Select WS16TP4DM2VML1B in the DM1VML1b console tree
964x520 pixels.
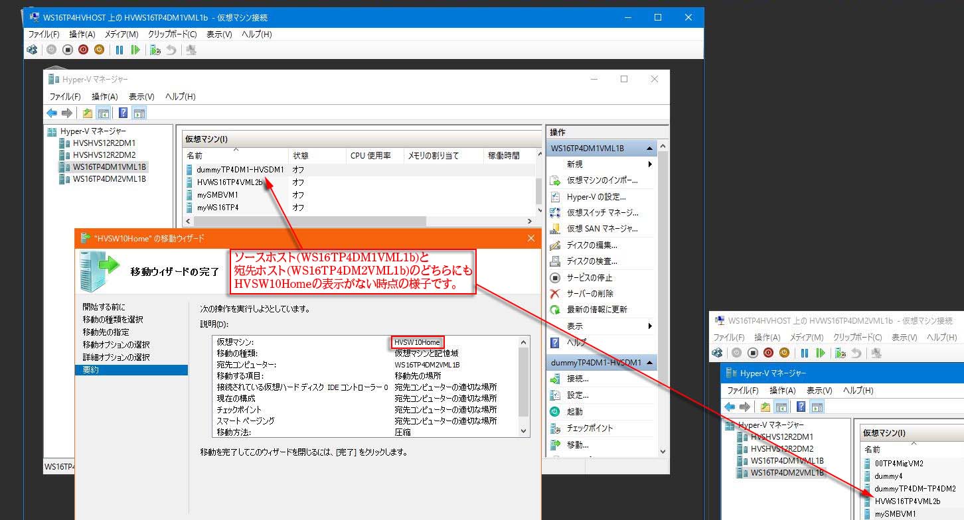[110, 178]
